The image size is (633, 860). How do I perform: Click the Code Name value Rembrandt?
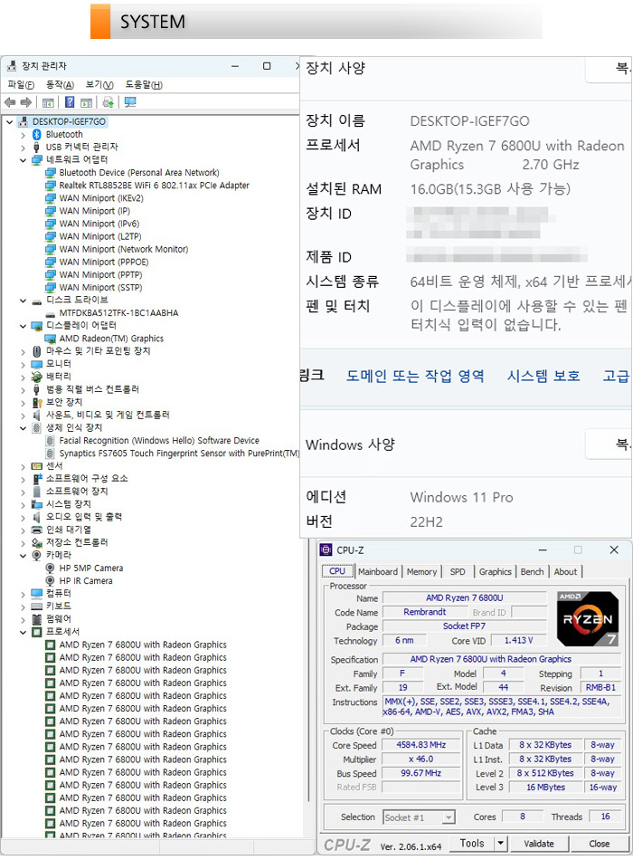[425, 612]
